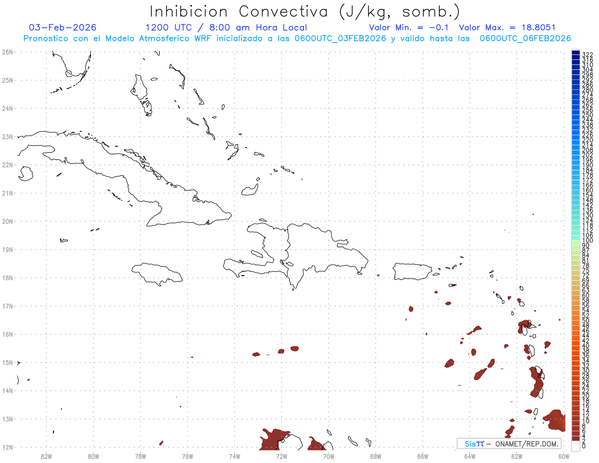The height and width of the screenshot is (463, 599).
Task: Click the colorbar value label 220
Action: (x=587, y=140)
